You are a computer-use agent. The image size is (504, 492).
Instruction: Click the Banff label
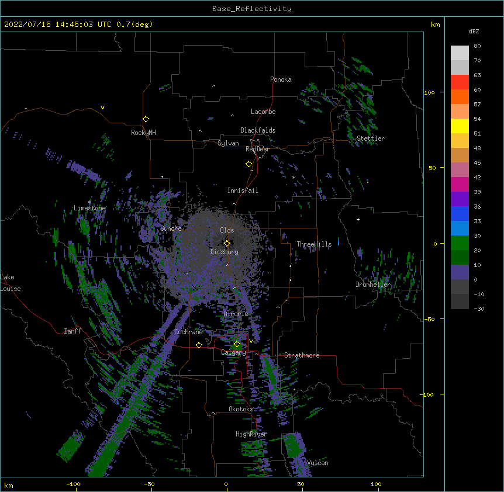pyautogui.click(x=73, y=331)
